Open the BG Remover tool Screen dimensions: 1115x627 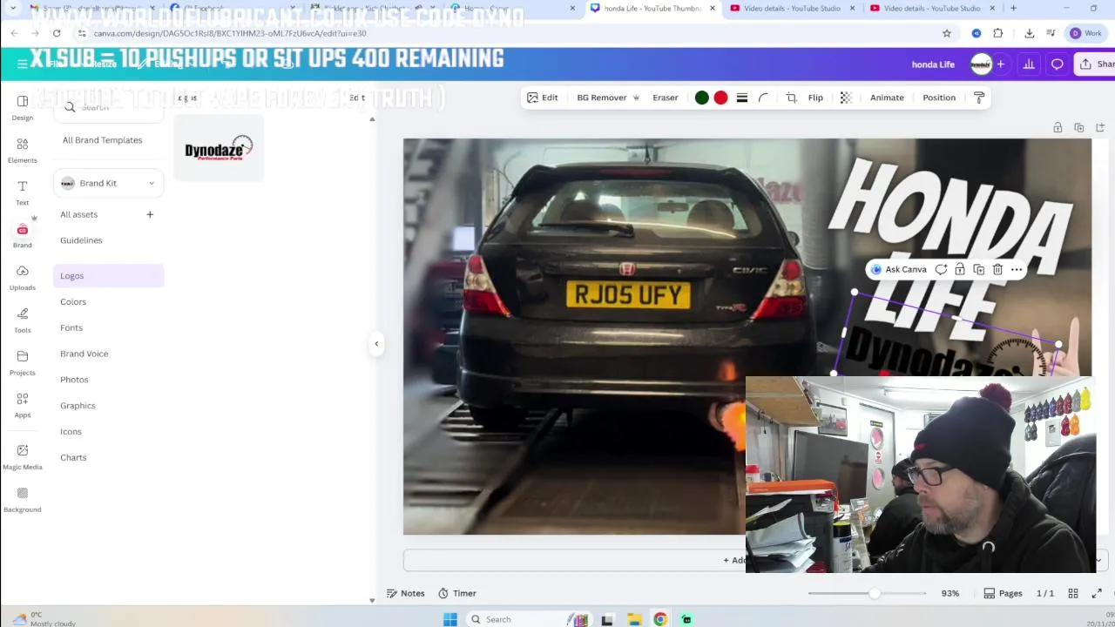608,98
